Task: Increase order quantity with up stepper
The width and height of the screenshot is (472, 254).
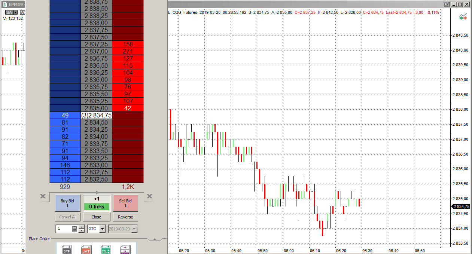Action: [x=82, y=227]
